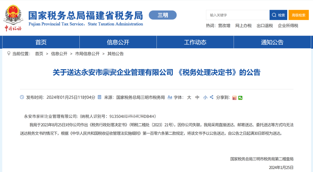Click signature 国家税务总局三明市税务局第二稽查局
The image size is (313, 172).
coord(262,159)
